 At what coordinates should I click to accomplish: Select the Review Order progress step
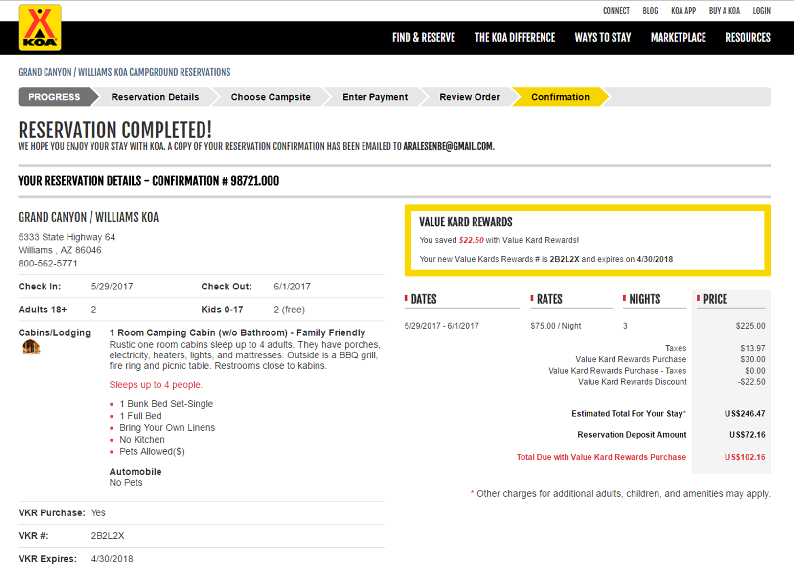click(x=469, y=97)
